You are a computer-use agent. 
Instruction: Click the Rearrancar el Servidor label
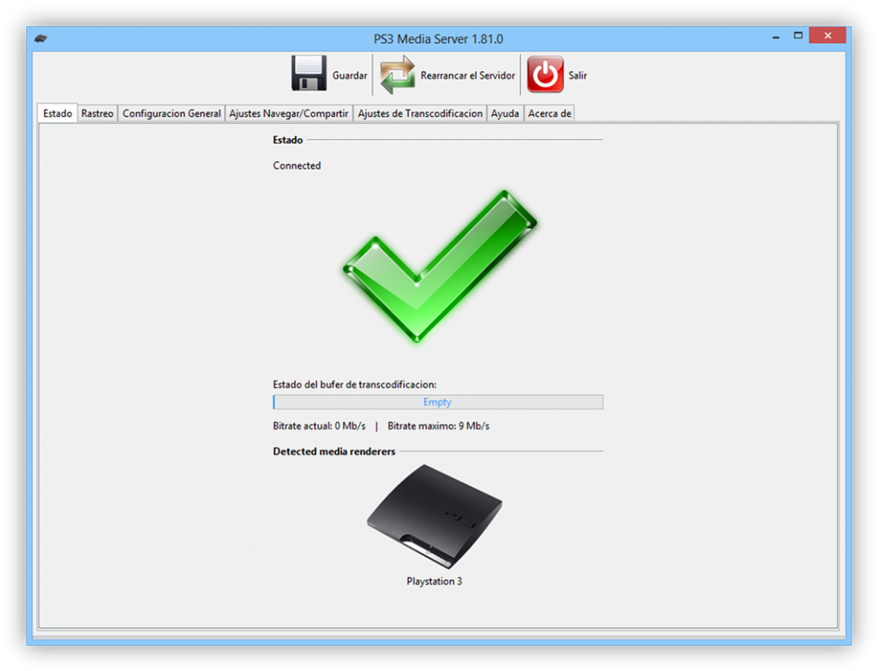pos(467,75)
